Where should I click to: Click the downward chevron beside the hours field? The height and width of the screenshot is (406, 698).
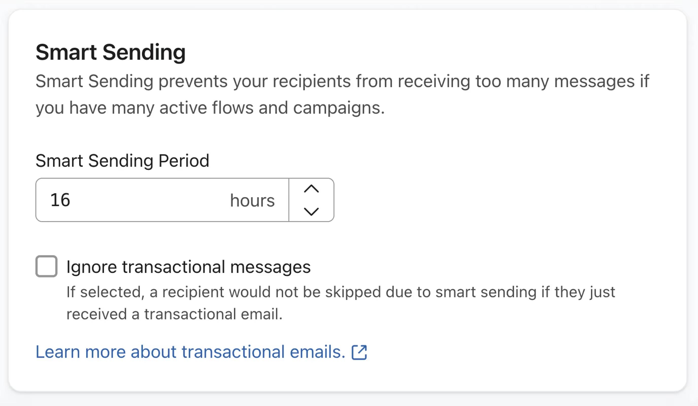pos(311,212)
